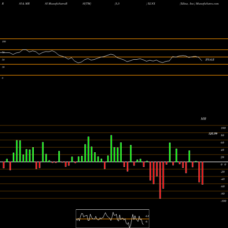The height and width of the screenshot is (228, 228).
Task: Click the MR panel title label
Action: pos(203,119)
